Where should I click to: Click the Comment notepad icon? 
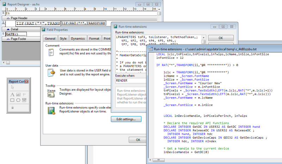click(51, 53)
